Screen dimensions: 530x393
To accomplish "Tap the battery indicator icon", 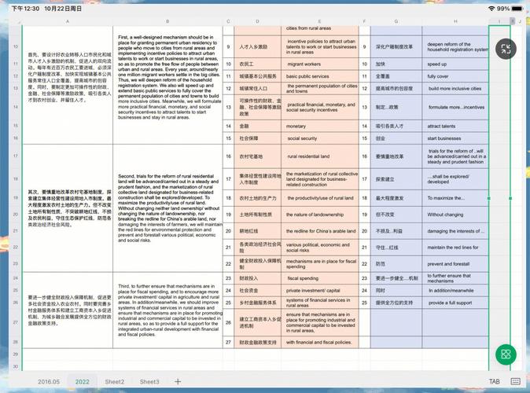I will 517,9.
